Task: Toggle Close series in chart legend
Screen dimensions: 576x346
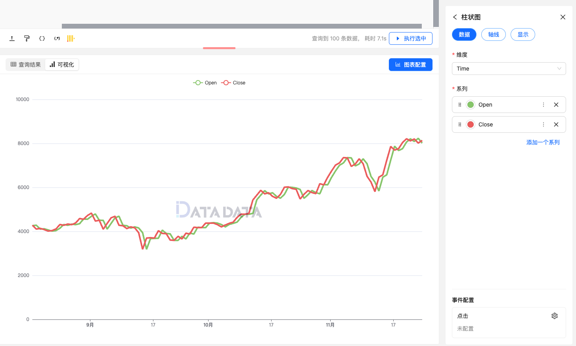Action: (233, 83)
